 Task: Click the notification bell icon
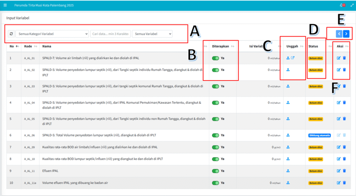click(x=341, y=5)
